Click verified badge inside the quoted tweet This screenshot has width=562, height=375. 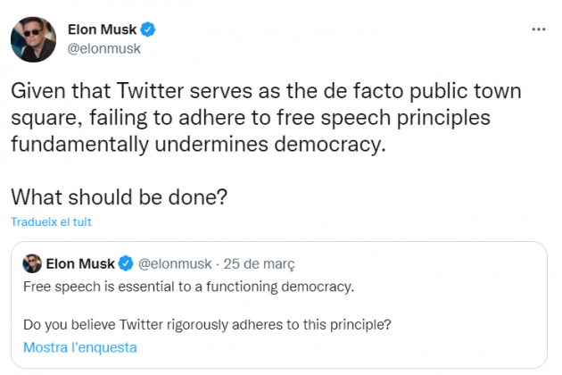click(x=127, y=264)
